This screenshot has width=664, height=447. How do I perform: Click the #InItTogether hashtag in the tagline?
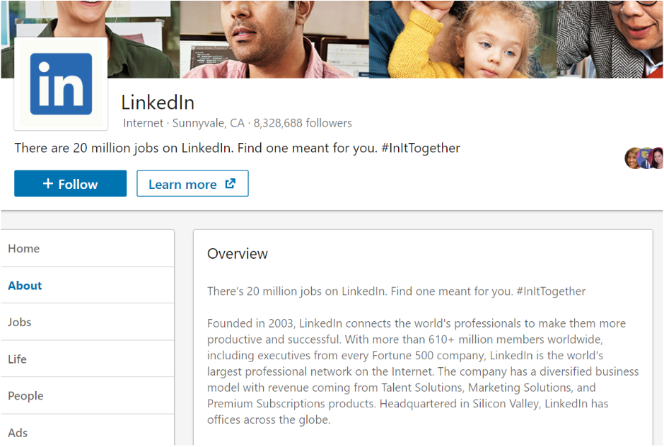pos(420,149)
